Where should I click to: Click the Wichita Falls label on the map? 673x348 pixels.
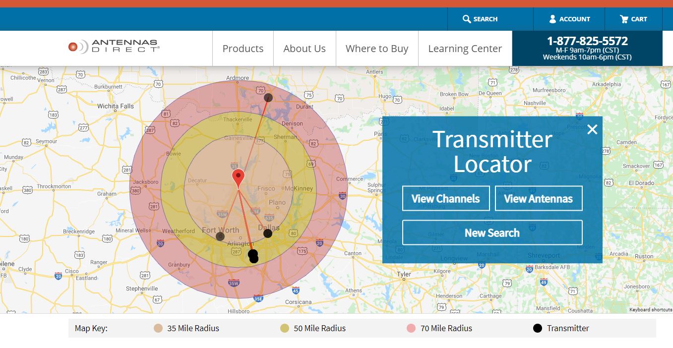pyautogui.click(x=116, y=106)
